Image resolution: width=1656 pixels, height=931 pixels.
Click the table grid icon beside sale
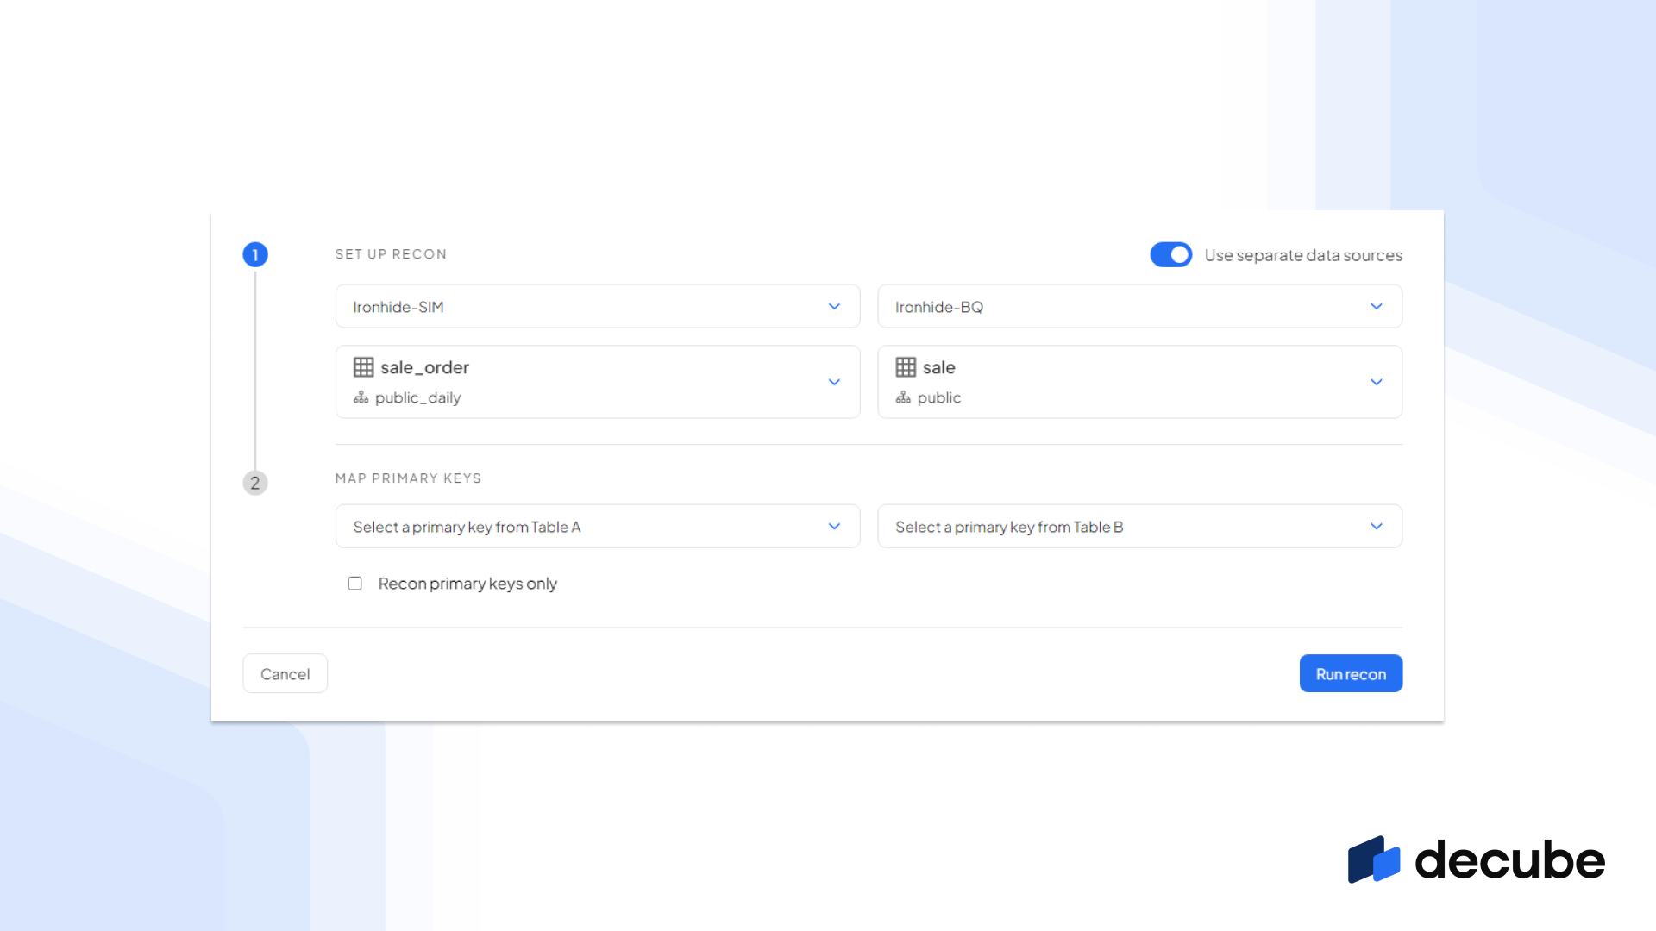pos(905,367)
